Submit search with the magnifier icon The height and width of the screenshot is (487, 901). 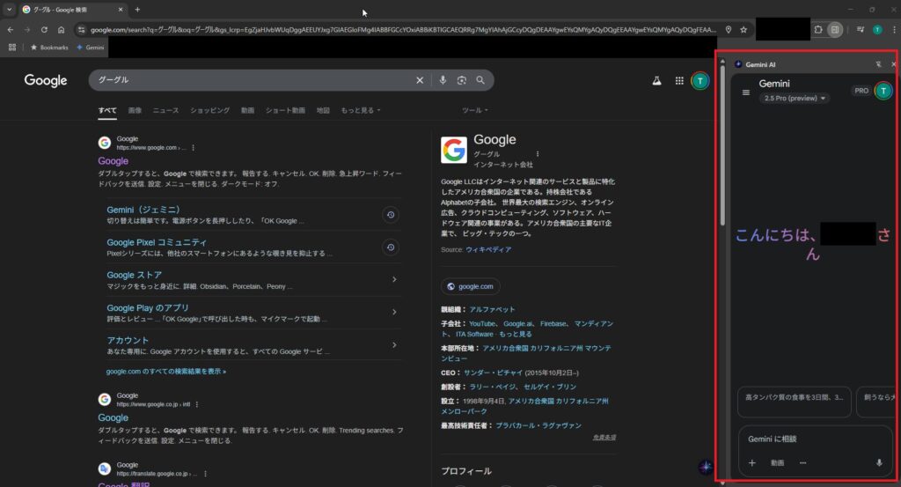[480, 80]
